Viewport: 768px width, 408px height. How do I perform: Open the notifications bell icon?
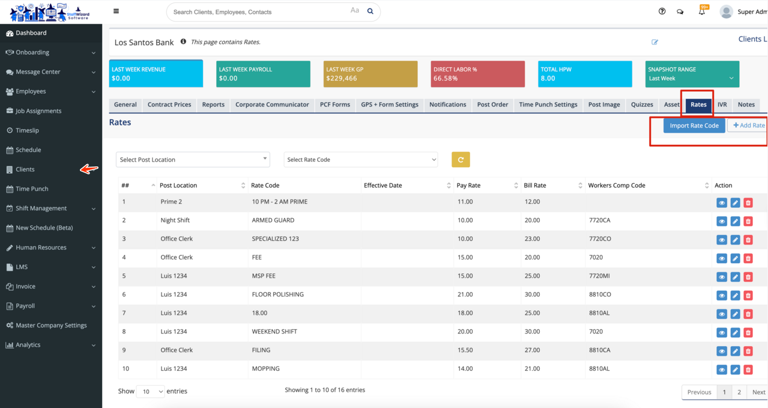pyautogui.click(x=701, y=11)
